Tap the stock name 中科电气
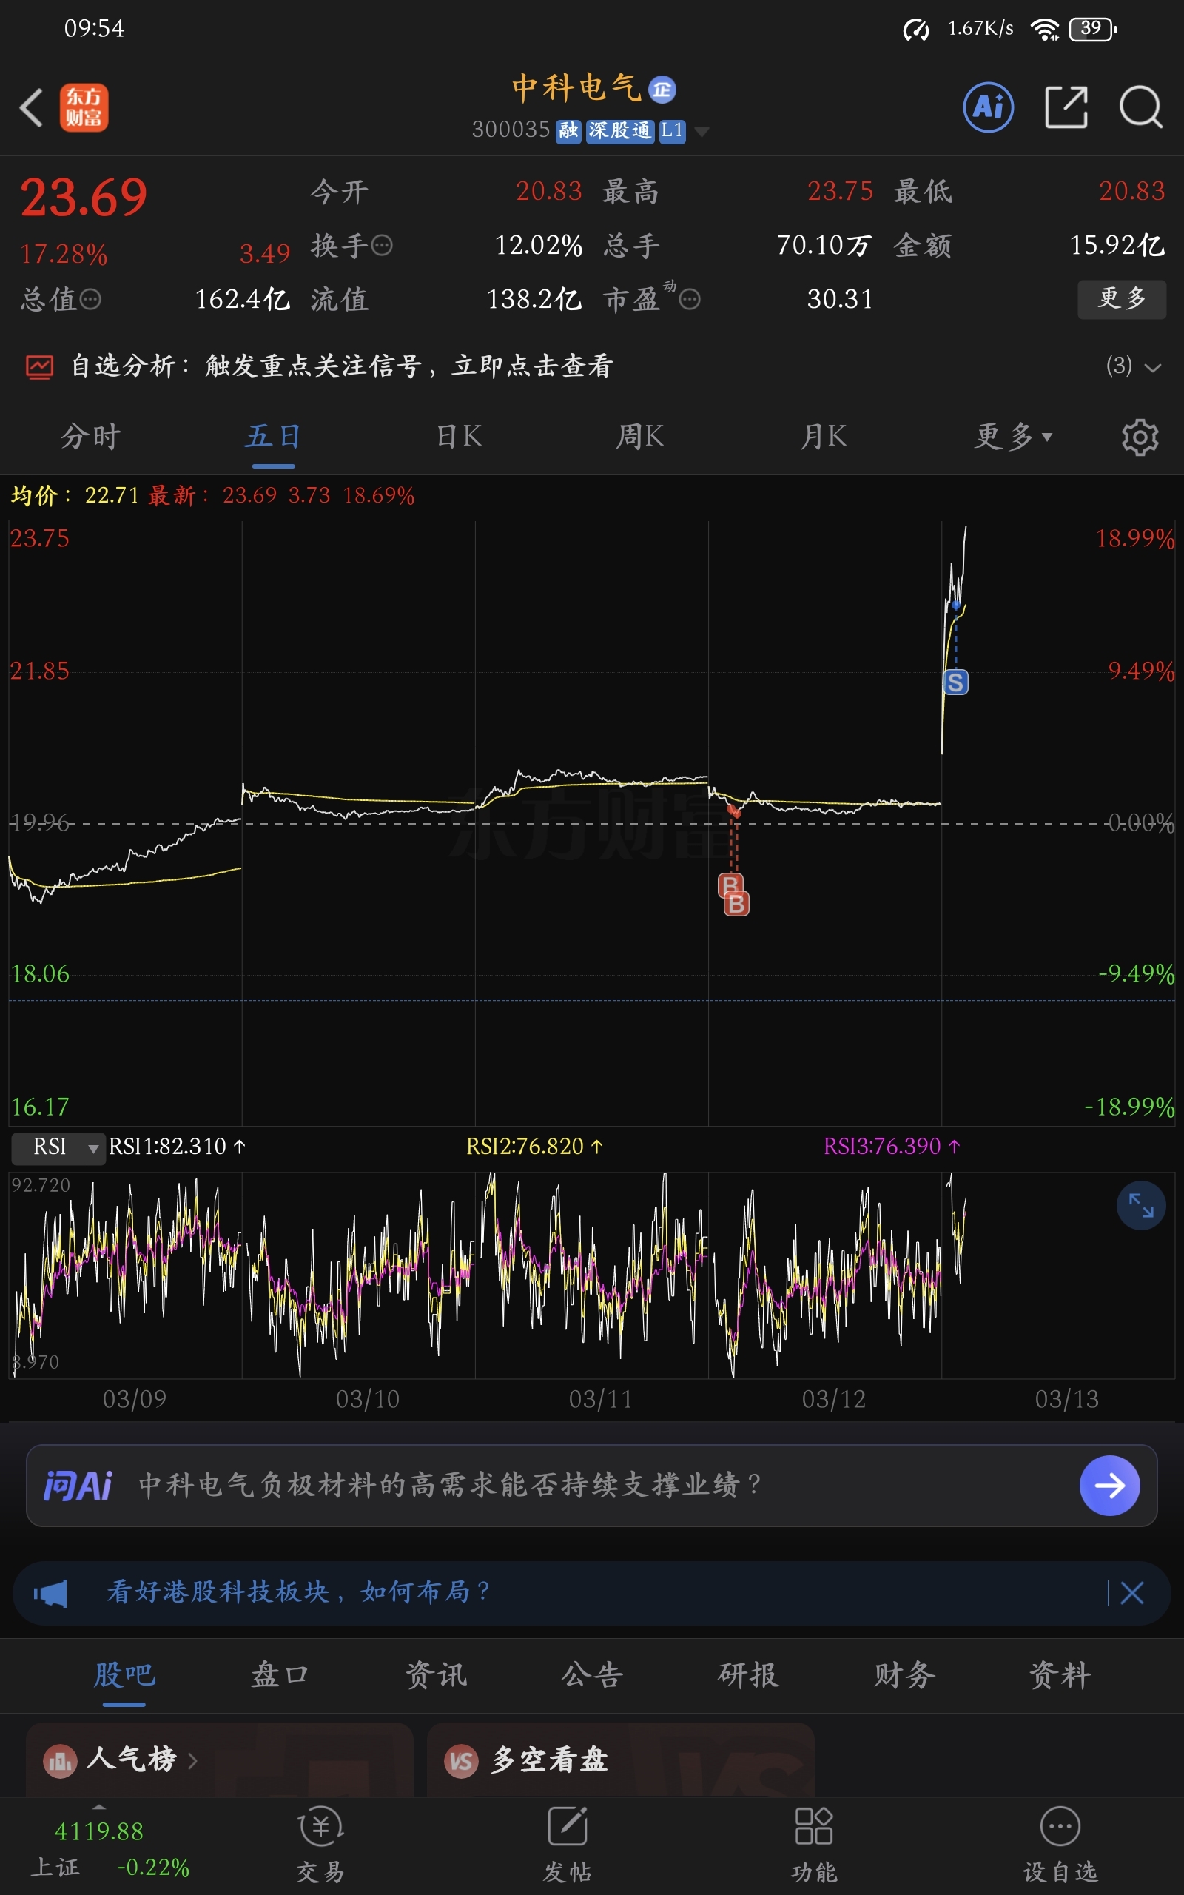 point(577,87)
